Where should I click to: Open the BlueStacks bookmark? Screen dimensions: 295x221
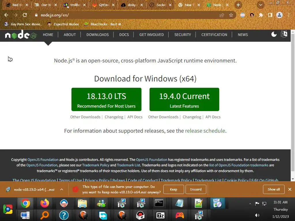pyautogui.click(x=103, y=24)
